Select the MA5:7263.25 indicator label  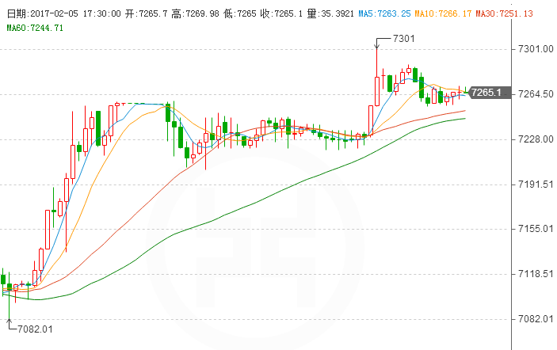(x=384, y=13)
